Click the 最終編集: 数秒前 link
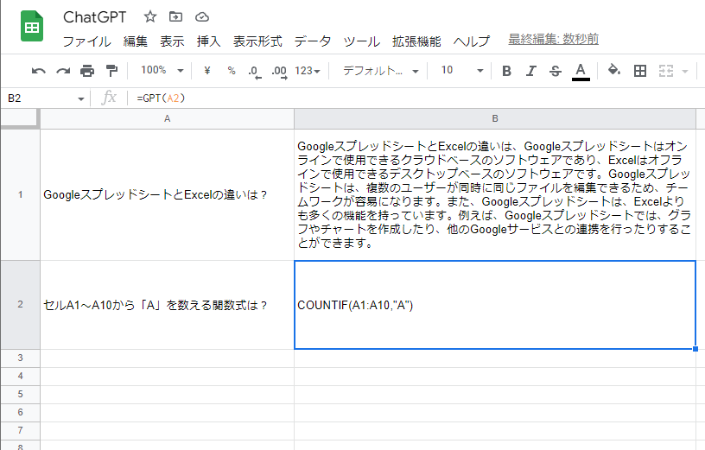Screen dimensions: 705x450 click(553, 40)
